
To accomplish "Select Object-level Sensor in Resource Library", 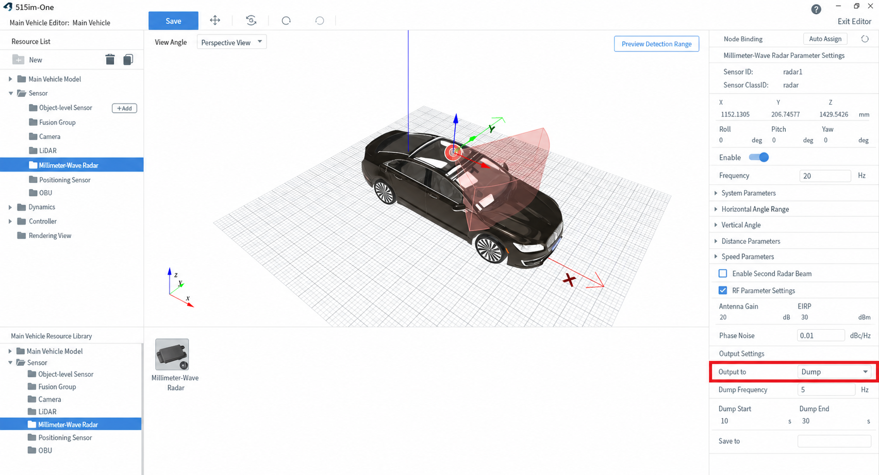I will (60, 374).
